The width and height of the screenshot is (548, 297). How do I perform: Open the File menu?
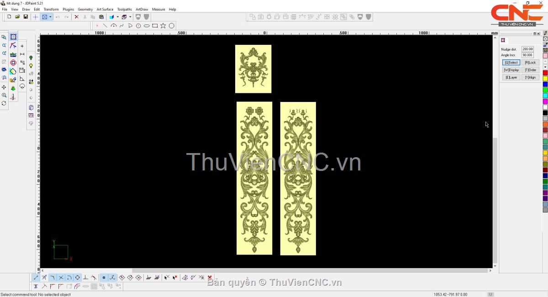[x=5, y=9]
